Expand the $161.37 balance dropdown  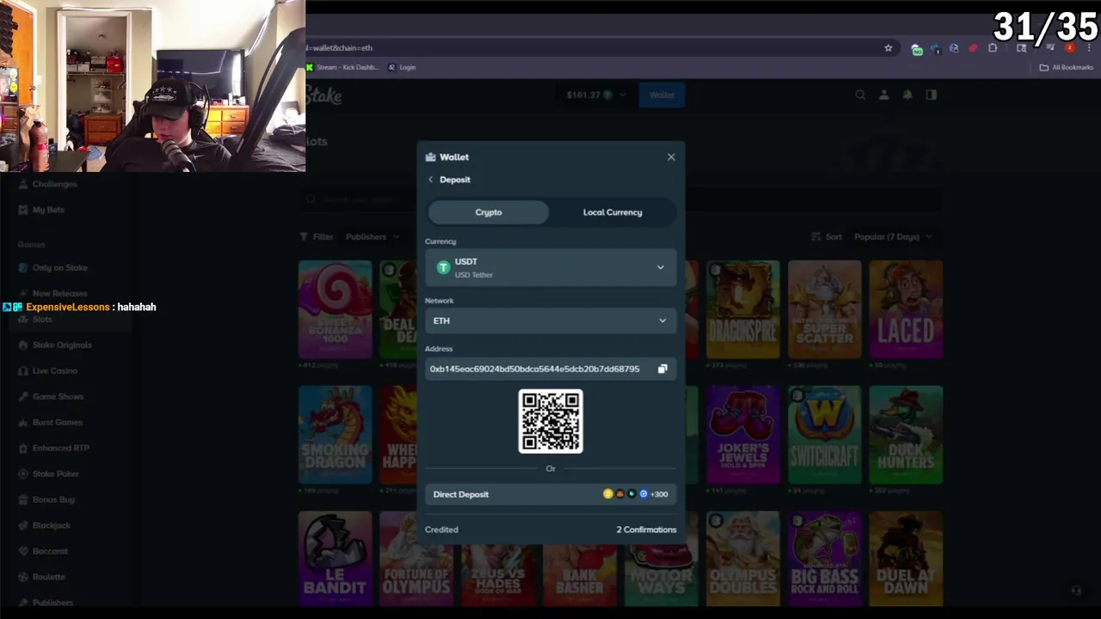596,95
